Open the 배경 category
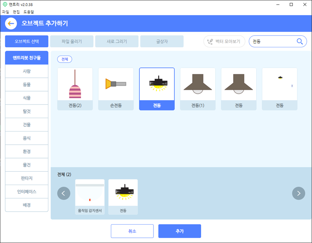 pos(27,205)
